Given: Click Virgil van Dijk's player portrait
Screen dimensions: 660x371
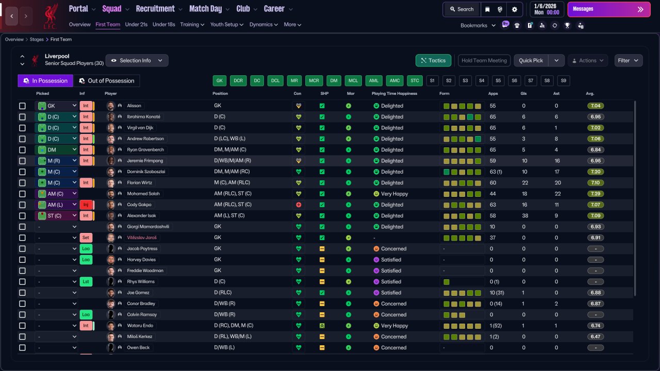Looking at the screenshot, I should pos(110,128).
